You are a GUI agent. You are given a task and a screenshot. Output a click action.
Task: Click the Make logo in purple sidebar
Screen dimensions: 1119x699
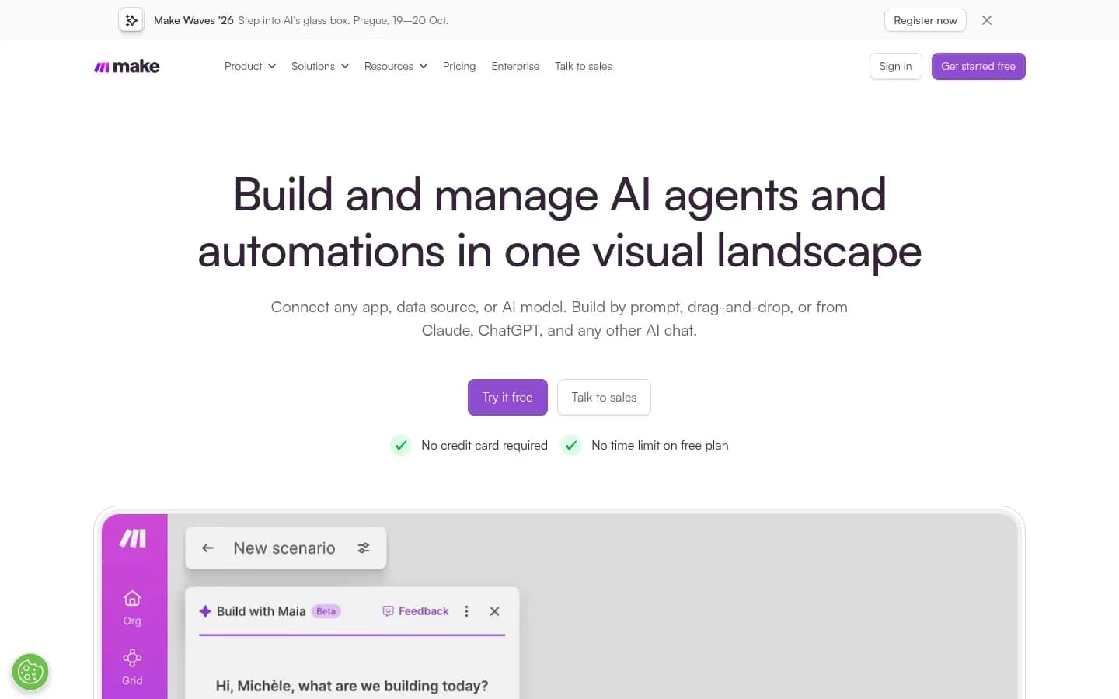point(133,538)
